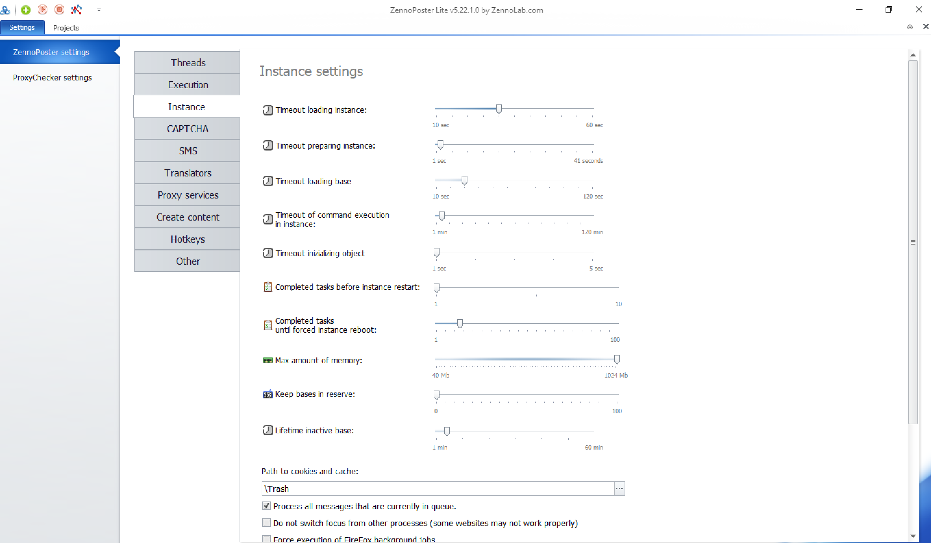Click the clock icon beside Timeout preparing instance
The width and height of the screenshot is (931, 543).
tap(268, 145)
